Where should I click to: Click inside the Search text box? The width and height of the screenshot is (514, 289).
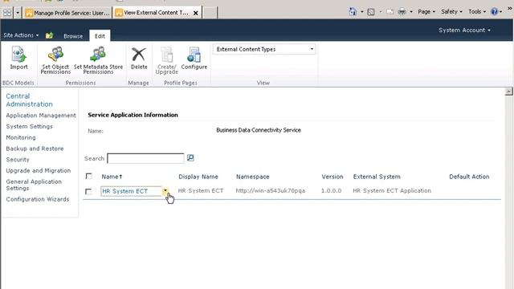(145, 158)
